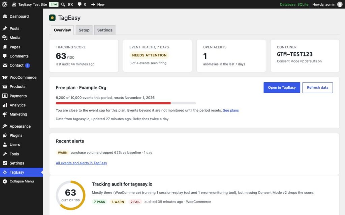Click the WordPress logo in admin bar

(x=4, y=4)
